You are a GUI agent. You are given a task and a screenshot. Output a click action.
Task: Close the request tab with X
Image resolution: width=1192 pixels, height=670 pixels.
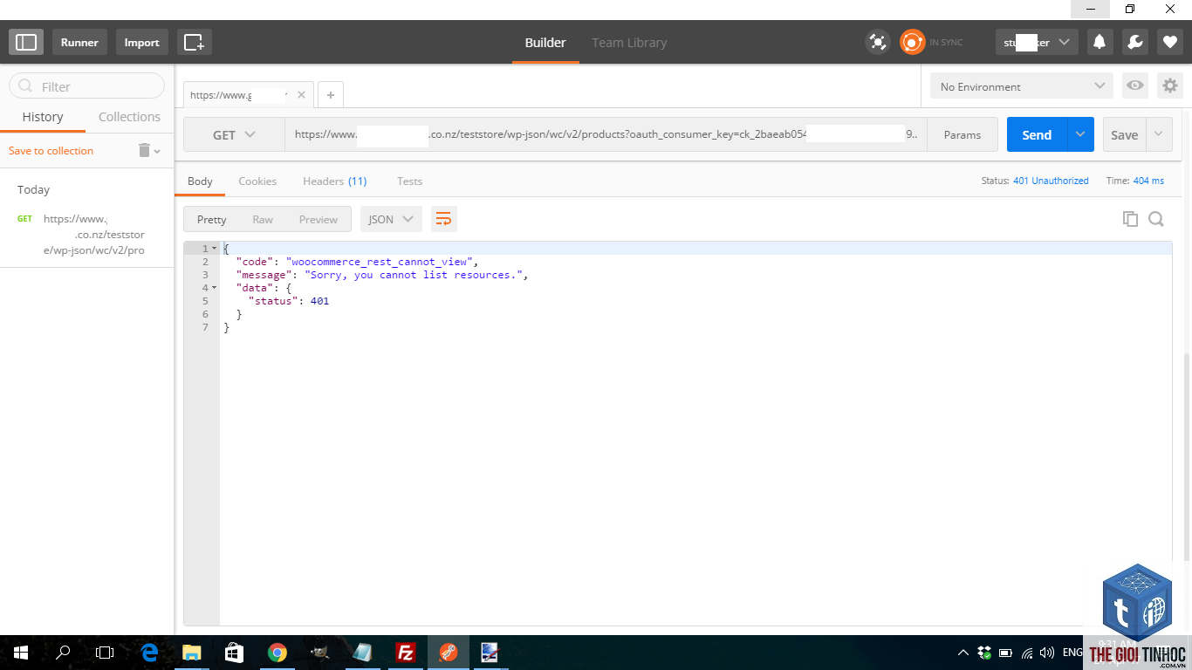302,94
